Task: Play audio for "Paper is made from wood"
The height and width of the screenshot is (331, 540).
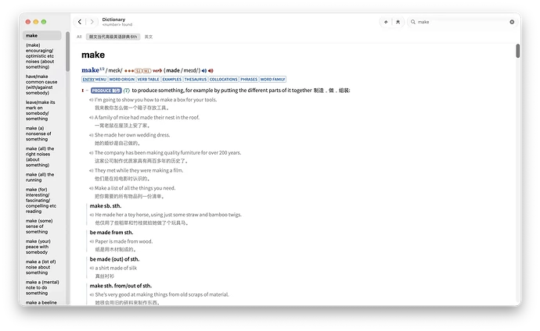Action: pyautogui.click(x=92, y=242)
